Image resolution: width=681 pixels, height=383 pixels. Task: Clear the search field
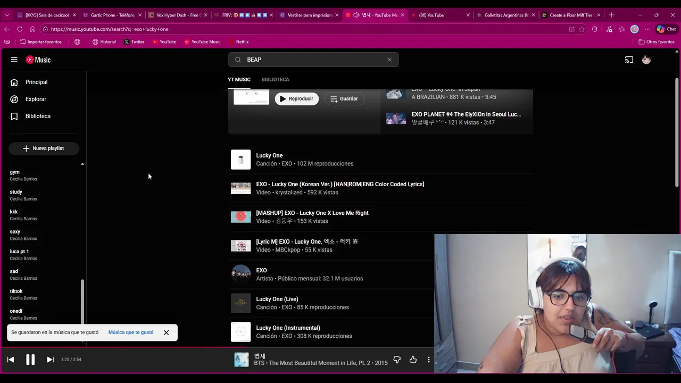point(389,60)
